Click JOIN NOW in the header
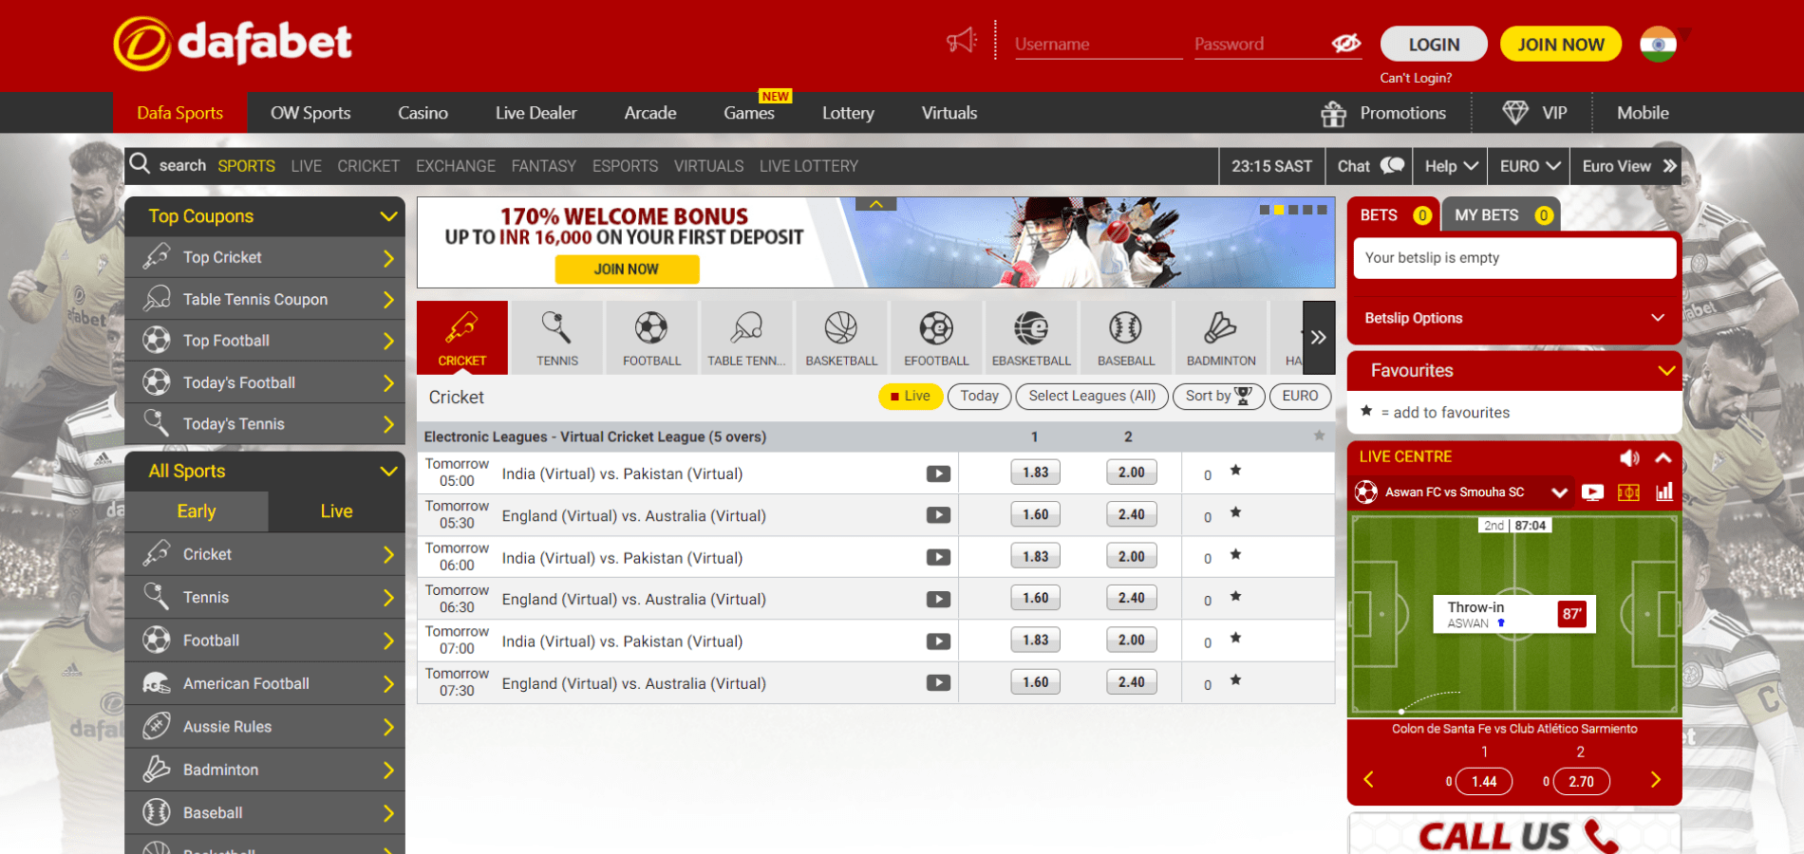This screenshot has width=1804, height=854. pyautogui.click(x=1561, y=44)
